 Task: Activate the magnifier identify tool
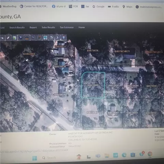pyautogui.click(x=33, y=38)
